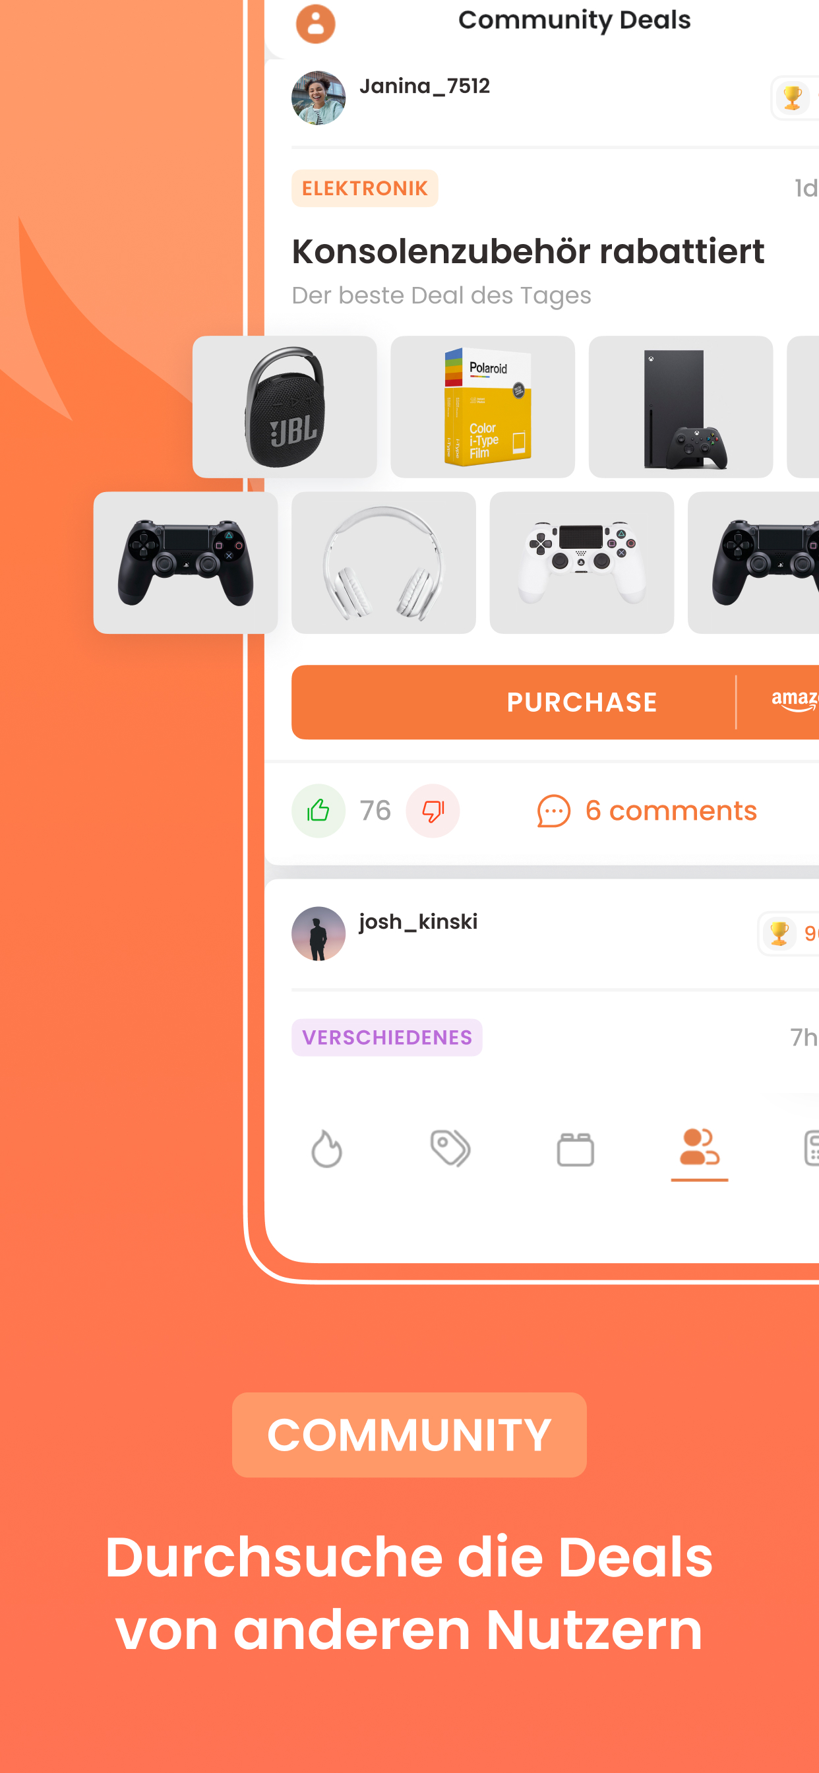This screenshot has width=819, height=1773.
Task: Switch to the flame hot deals tab
Action: (326, 1149)
